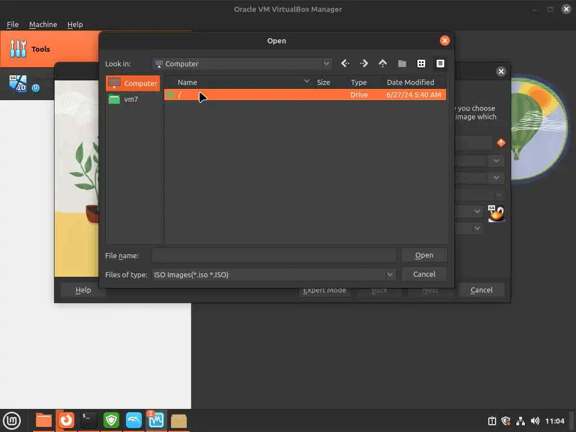Click the security shield tray icon
This screenshot has width=576, height=432.
coord(506,421)
